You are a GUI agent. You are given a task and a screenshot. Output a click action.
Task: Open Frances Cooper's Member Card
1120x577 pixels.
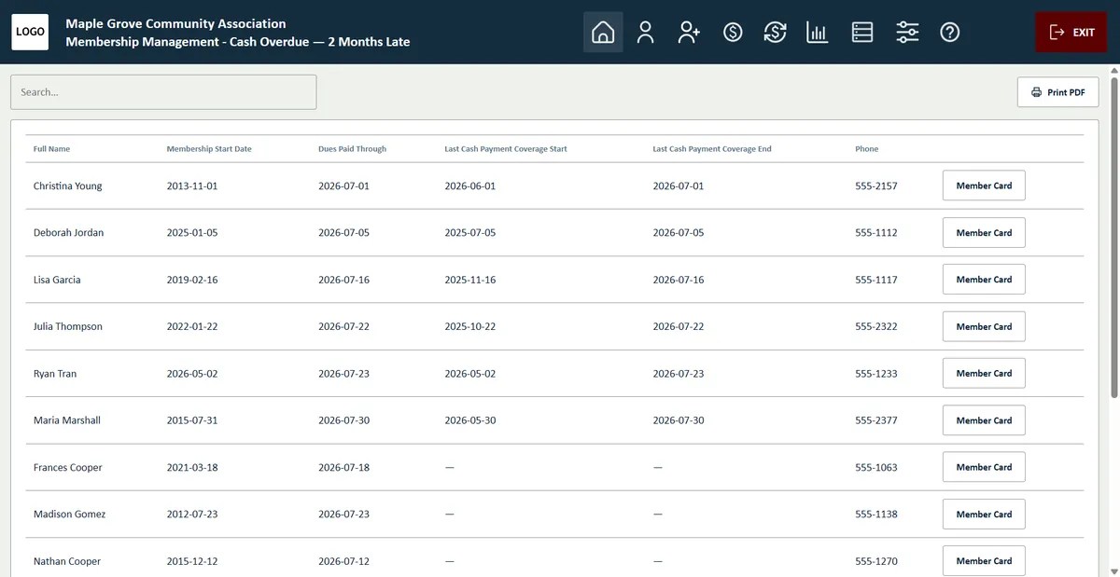tap(984, 467)
